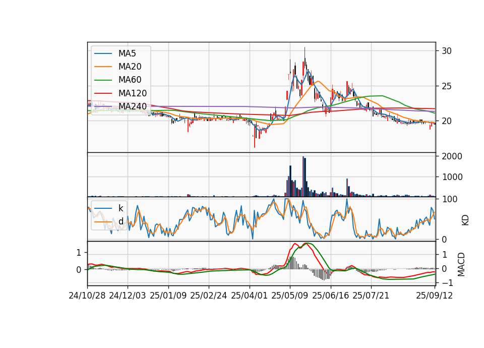Click the volume axis value 1000
Image resolution: width=484 pixels, height=348 pixels.
(x=452, y=177)
